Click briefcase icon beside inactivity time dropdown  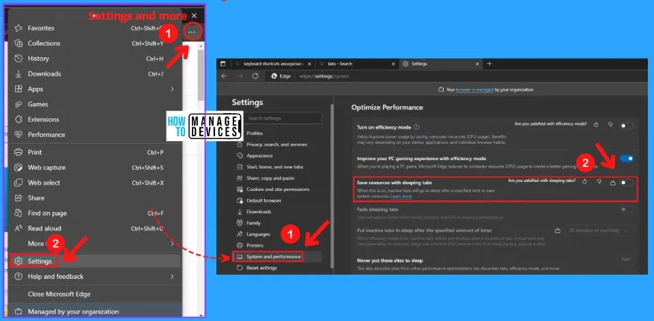pos(558,230)
